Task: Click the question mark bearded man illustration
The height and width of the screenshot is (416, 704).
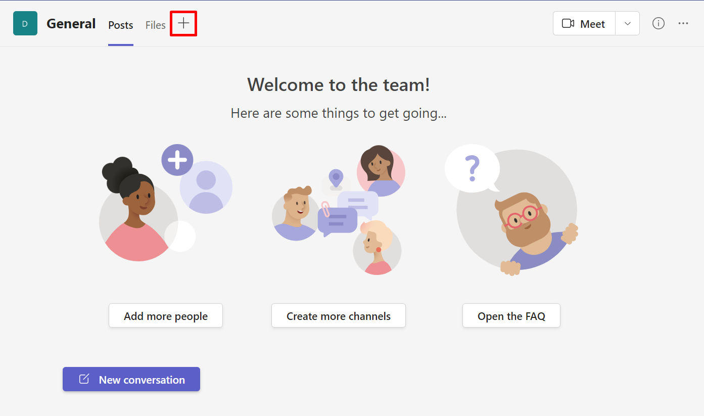Action: pyautogui.click(x=511, y=210)
